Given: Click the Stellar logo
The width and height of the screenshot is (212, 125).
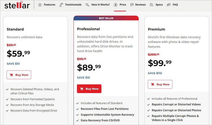Looking at the screenshot, I should point(17,5).
